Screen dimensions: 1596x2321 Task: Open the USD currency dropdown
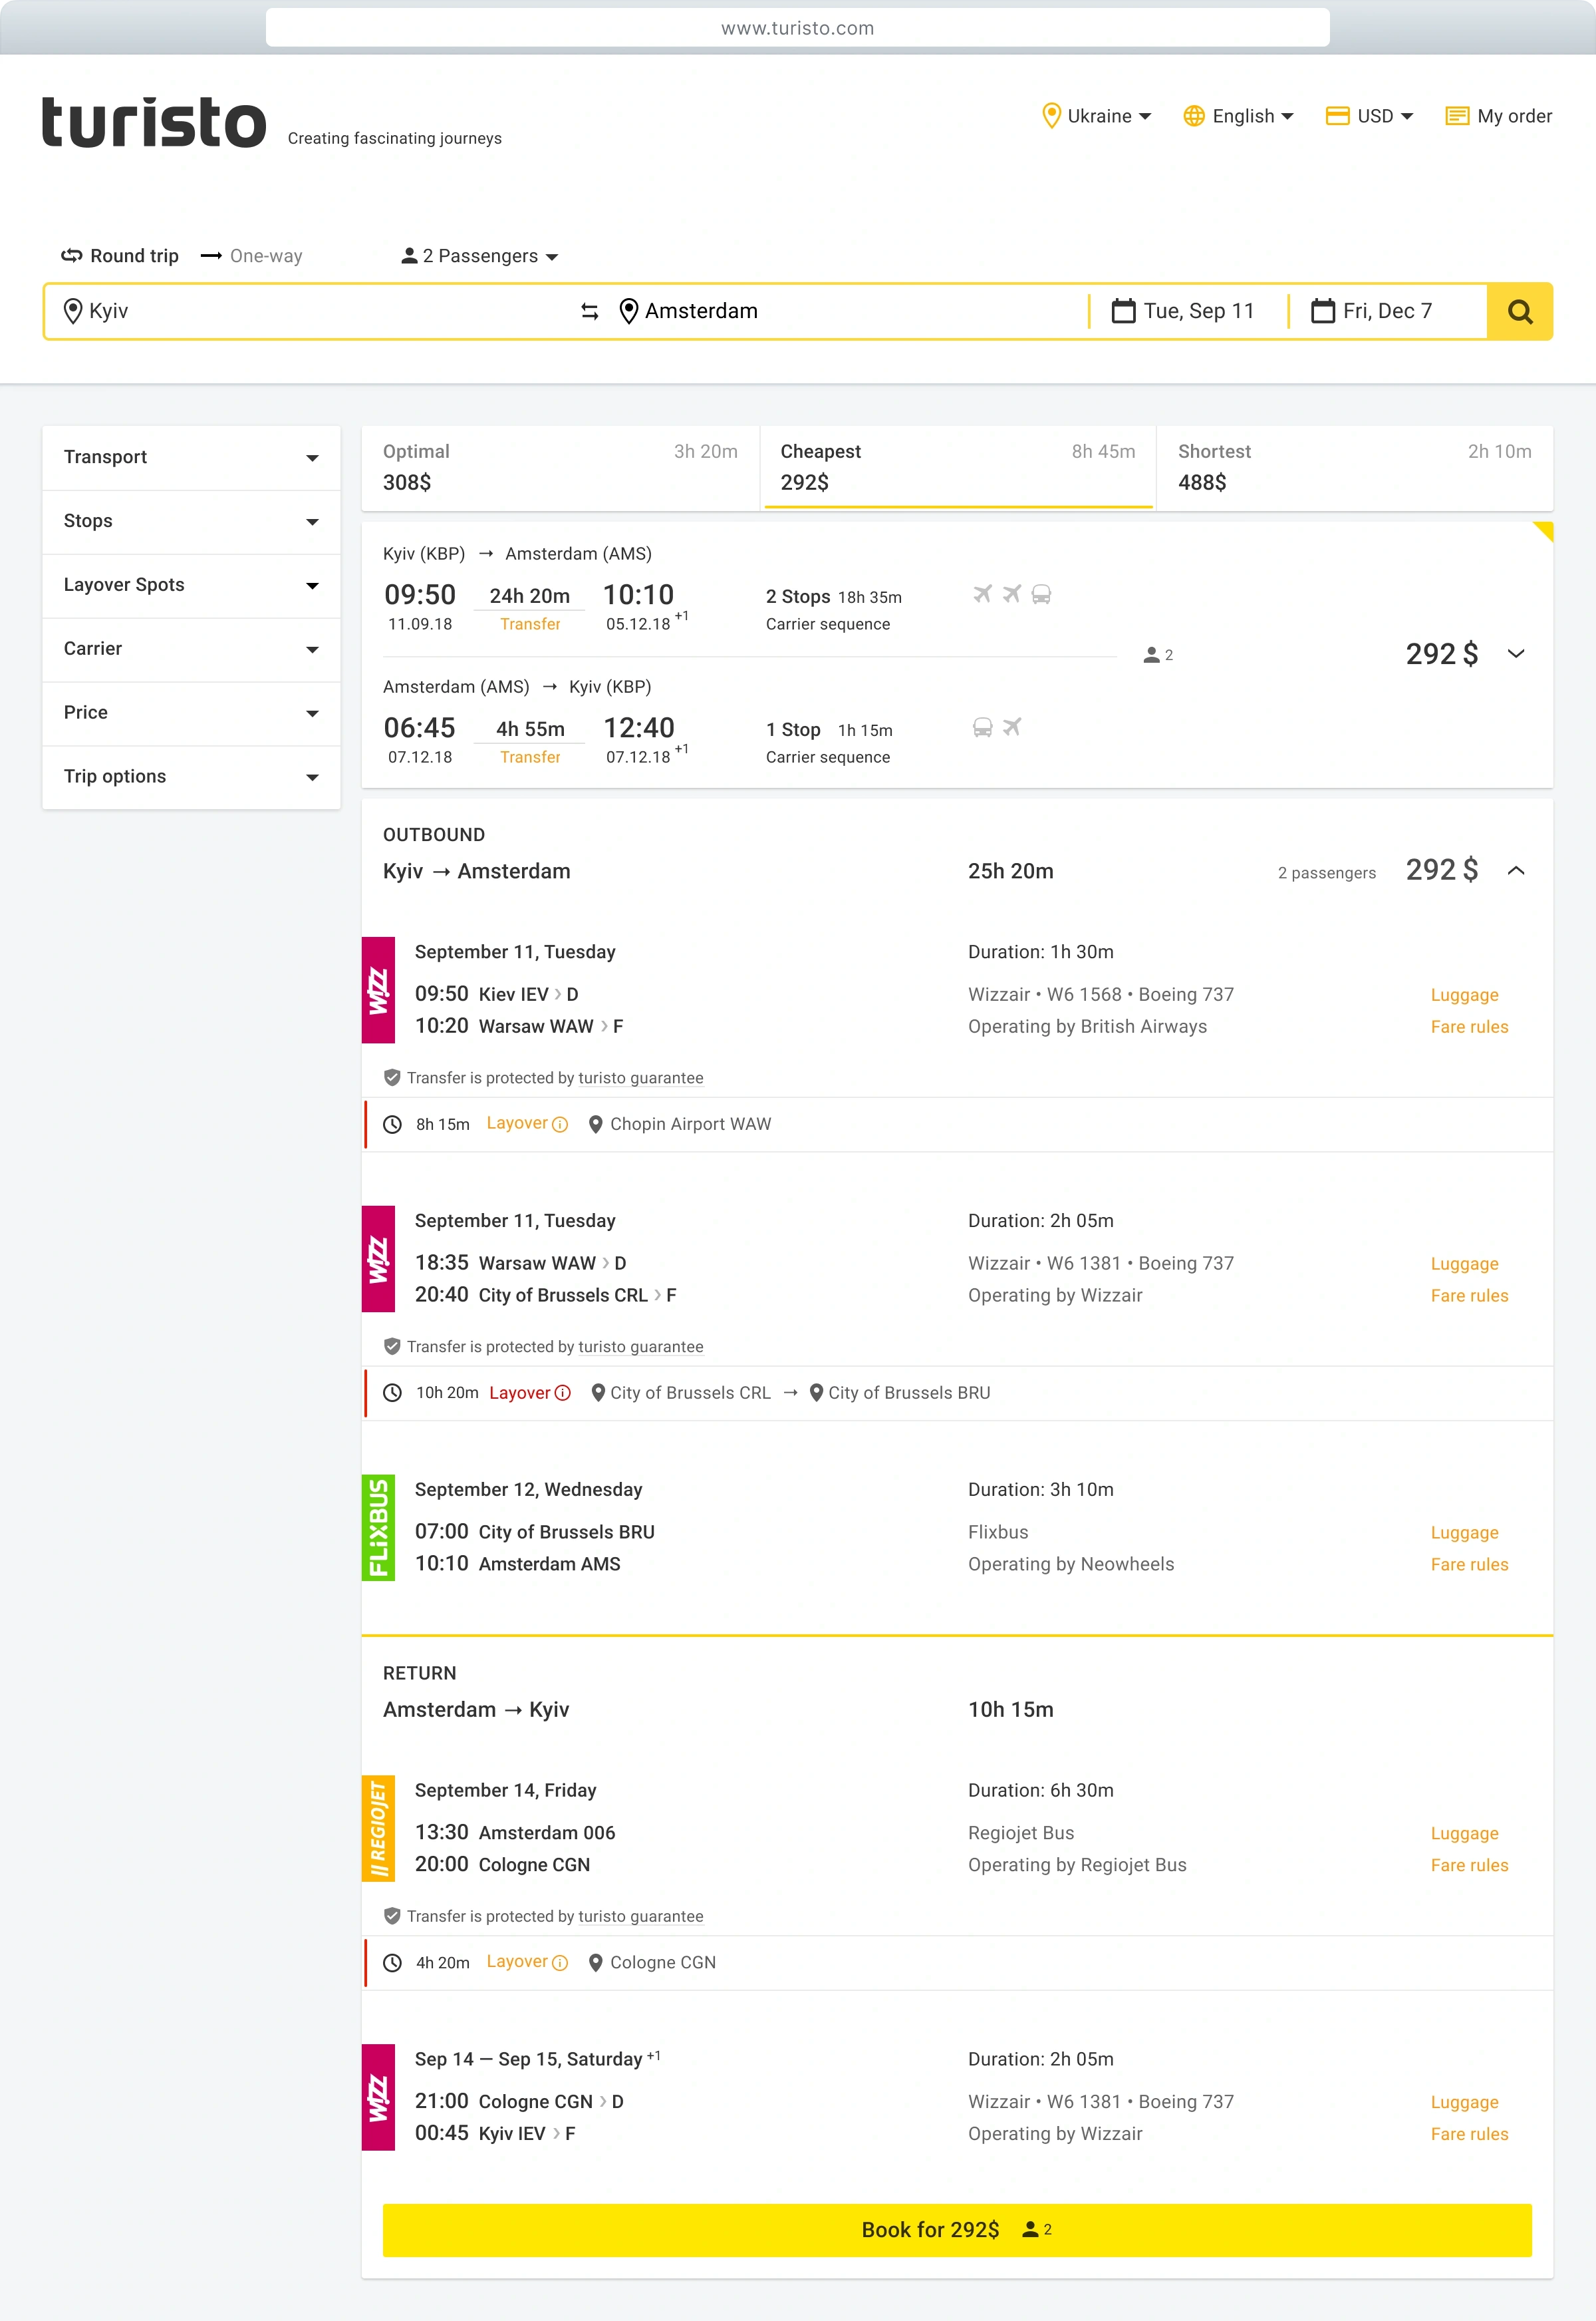coord(1369,116)
